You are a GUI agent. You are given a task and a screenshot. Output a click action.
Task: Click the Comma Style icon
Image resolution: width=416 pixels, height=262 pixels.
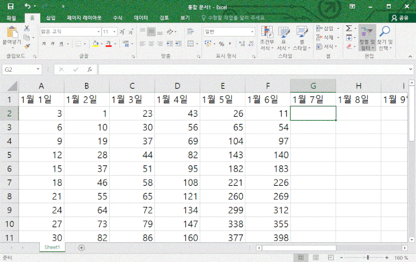230,44
